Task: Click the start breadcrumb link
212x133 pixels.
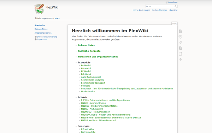Action: pyautogui.click(x=57, y=18)
